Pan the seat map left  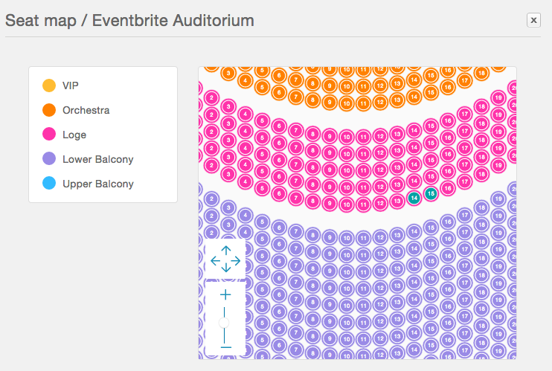(x=215, y=261)
